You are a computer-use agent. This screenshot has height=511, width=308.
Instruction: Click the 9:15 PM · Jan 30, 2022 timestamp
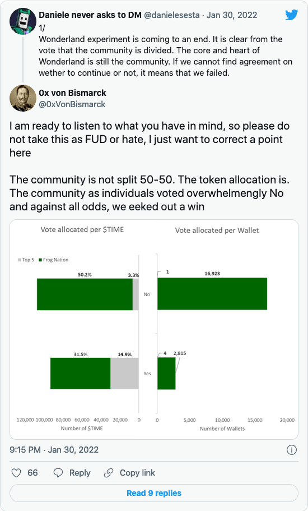(x=54, y=450)
